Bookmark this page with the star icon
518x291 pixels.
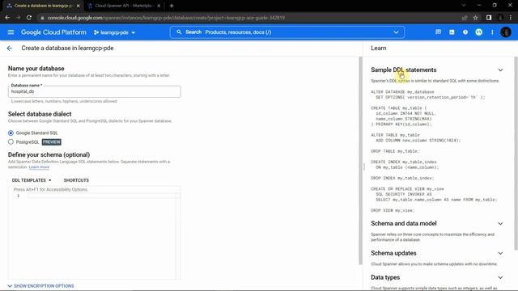click(475, 18)
